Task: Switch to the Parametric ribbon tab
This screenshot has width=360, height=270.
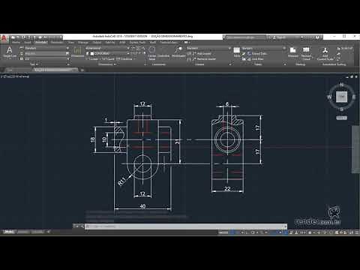Action: [x=57, y=43]
